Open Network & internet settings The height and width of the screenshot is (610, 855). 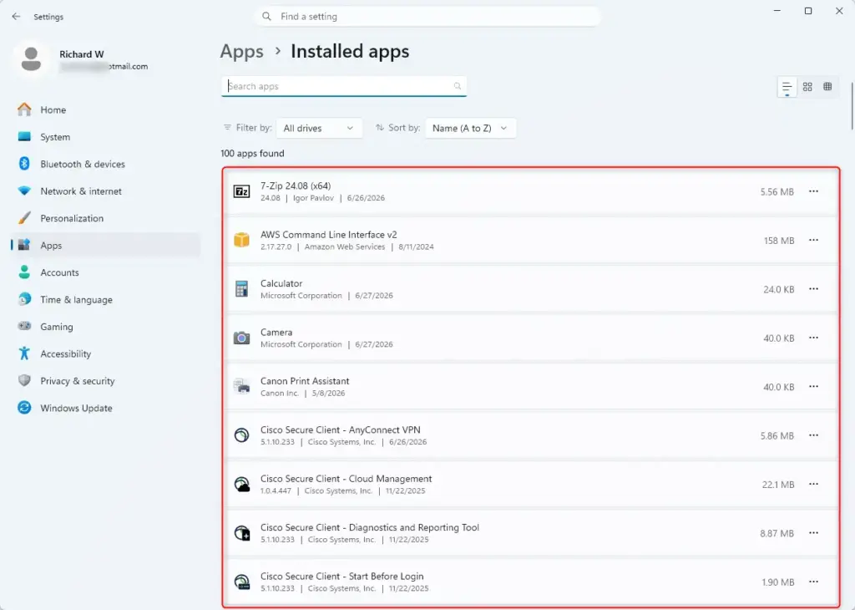tap(105, 191)
